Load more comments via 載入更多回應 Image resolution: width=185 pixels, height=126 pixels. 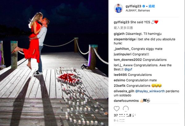[x=123, y=28]
